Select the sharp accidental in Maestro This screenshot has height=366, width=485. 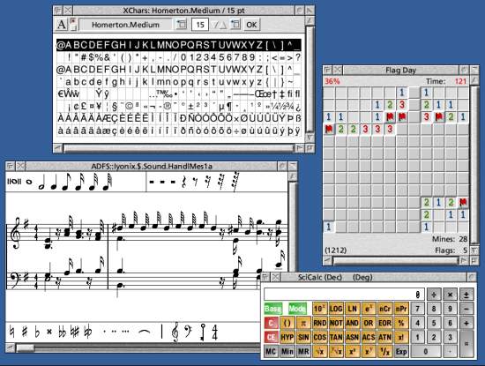coord(25,332)
